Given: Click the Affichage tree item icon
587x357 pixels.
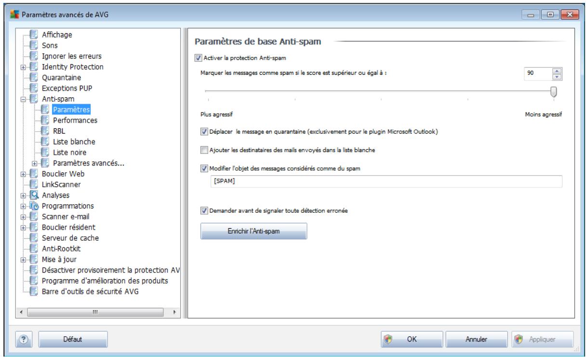Looking at the screenshot, I should [34, 35].
